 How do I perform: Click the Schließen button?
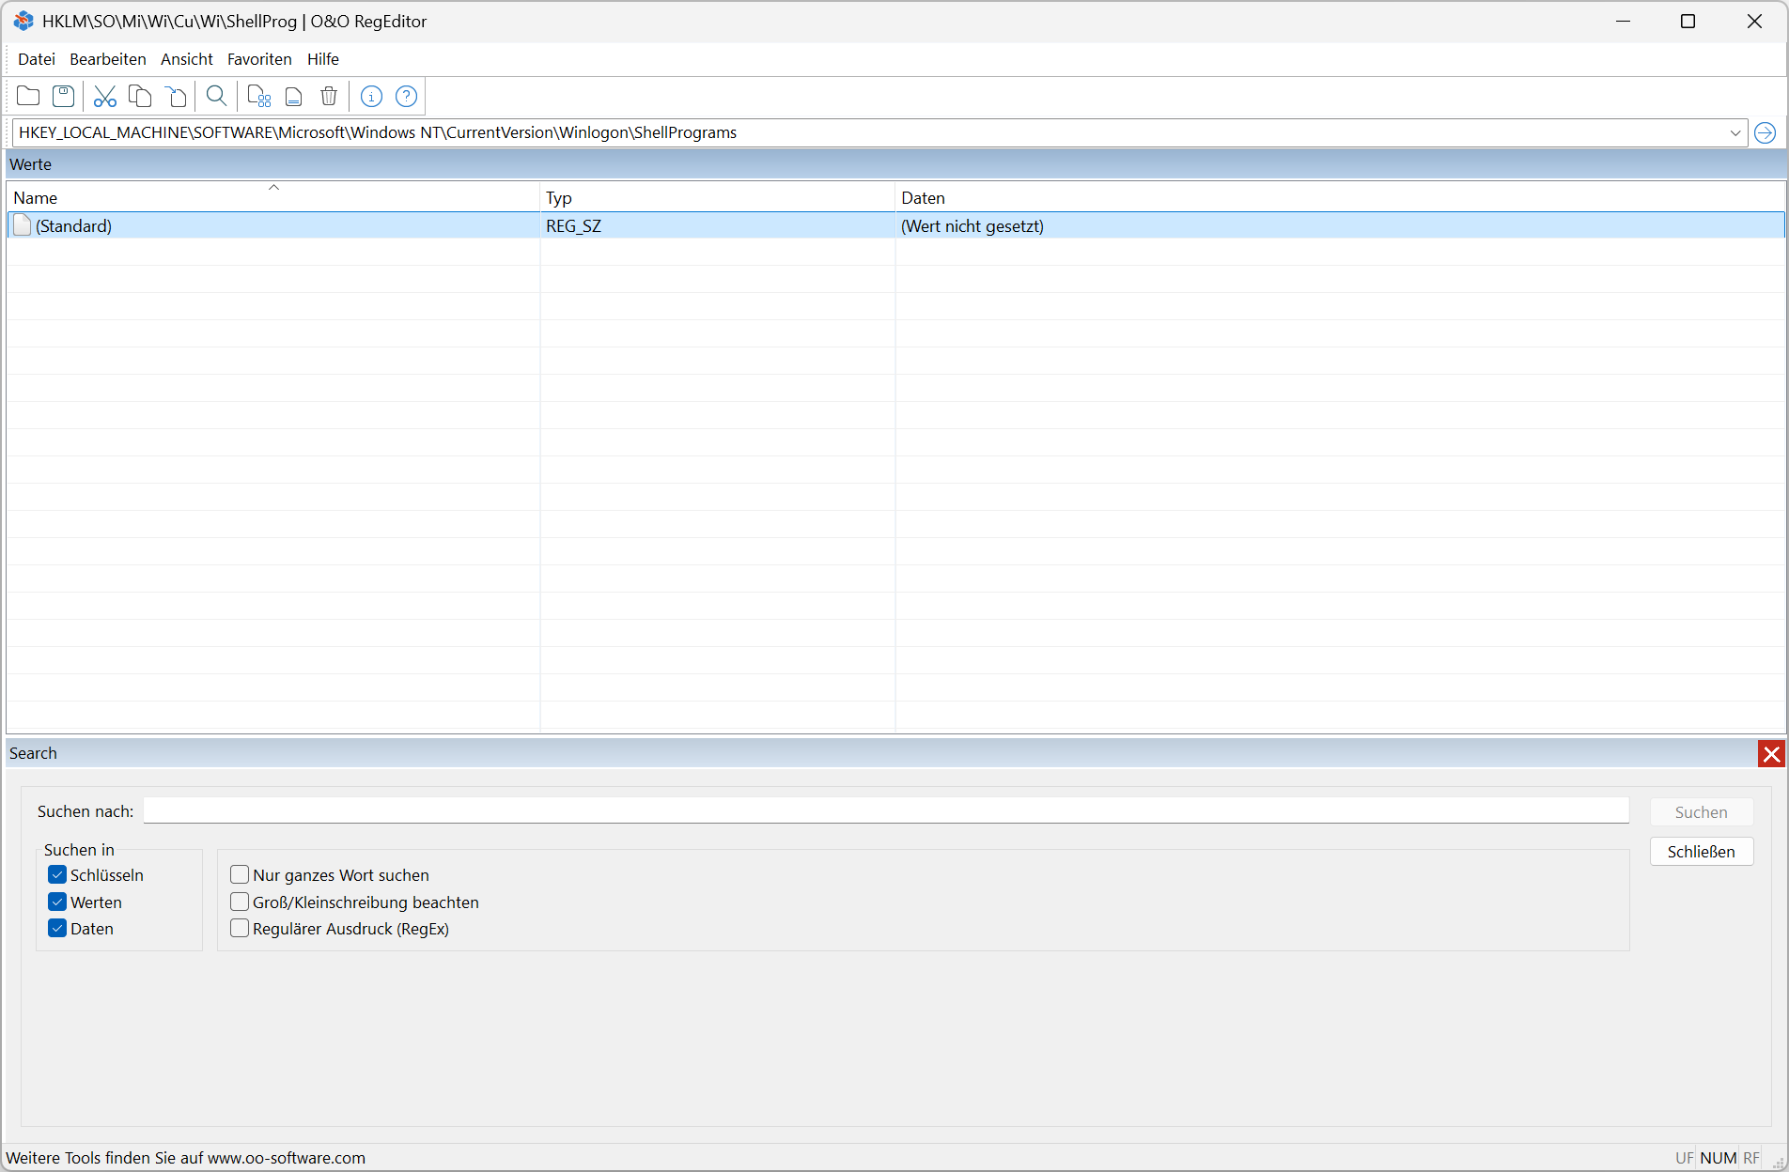tap(1701, 852)
